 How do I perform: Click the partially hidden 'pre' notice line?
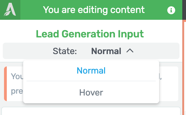(17, 92)
